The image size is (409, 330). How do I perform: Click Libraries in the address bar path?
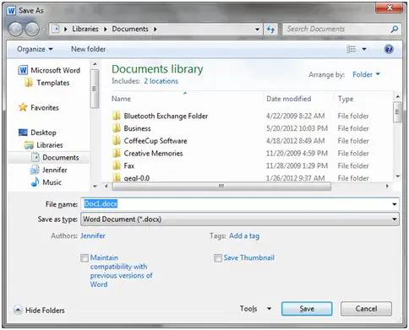pyautogui.click(x=85, y=29)
